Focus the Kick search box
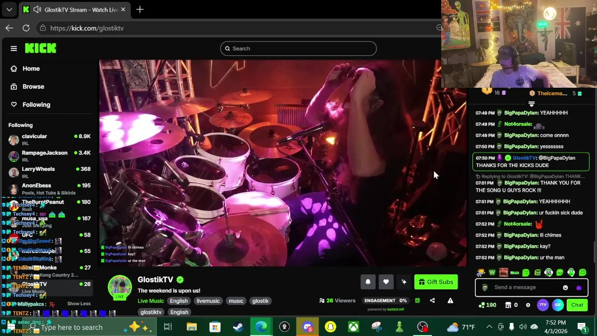597x336 pixels. click(x=298, y=49)
